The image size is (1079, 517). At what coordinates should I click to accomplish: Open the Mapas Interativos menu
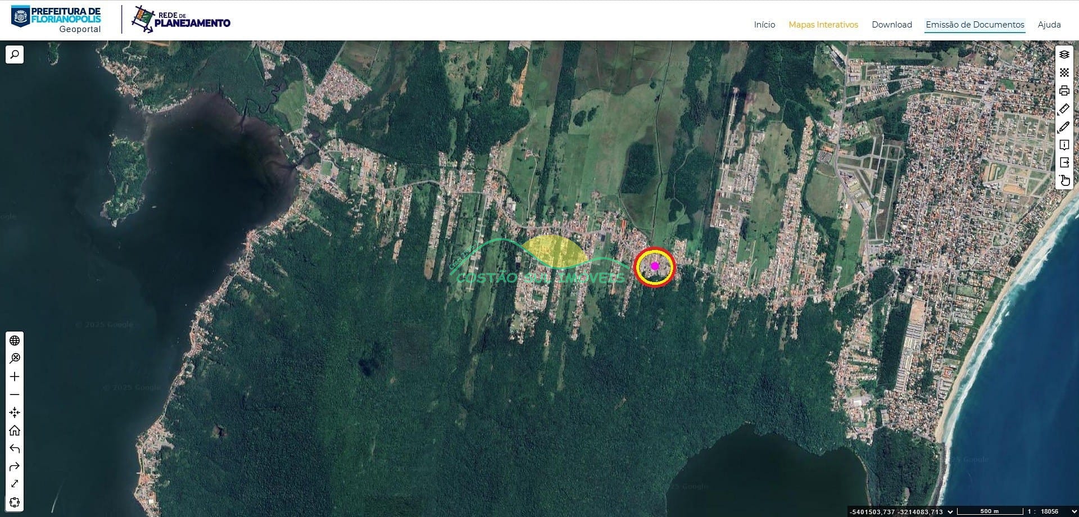[823, 25]
